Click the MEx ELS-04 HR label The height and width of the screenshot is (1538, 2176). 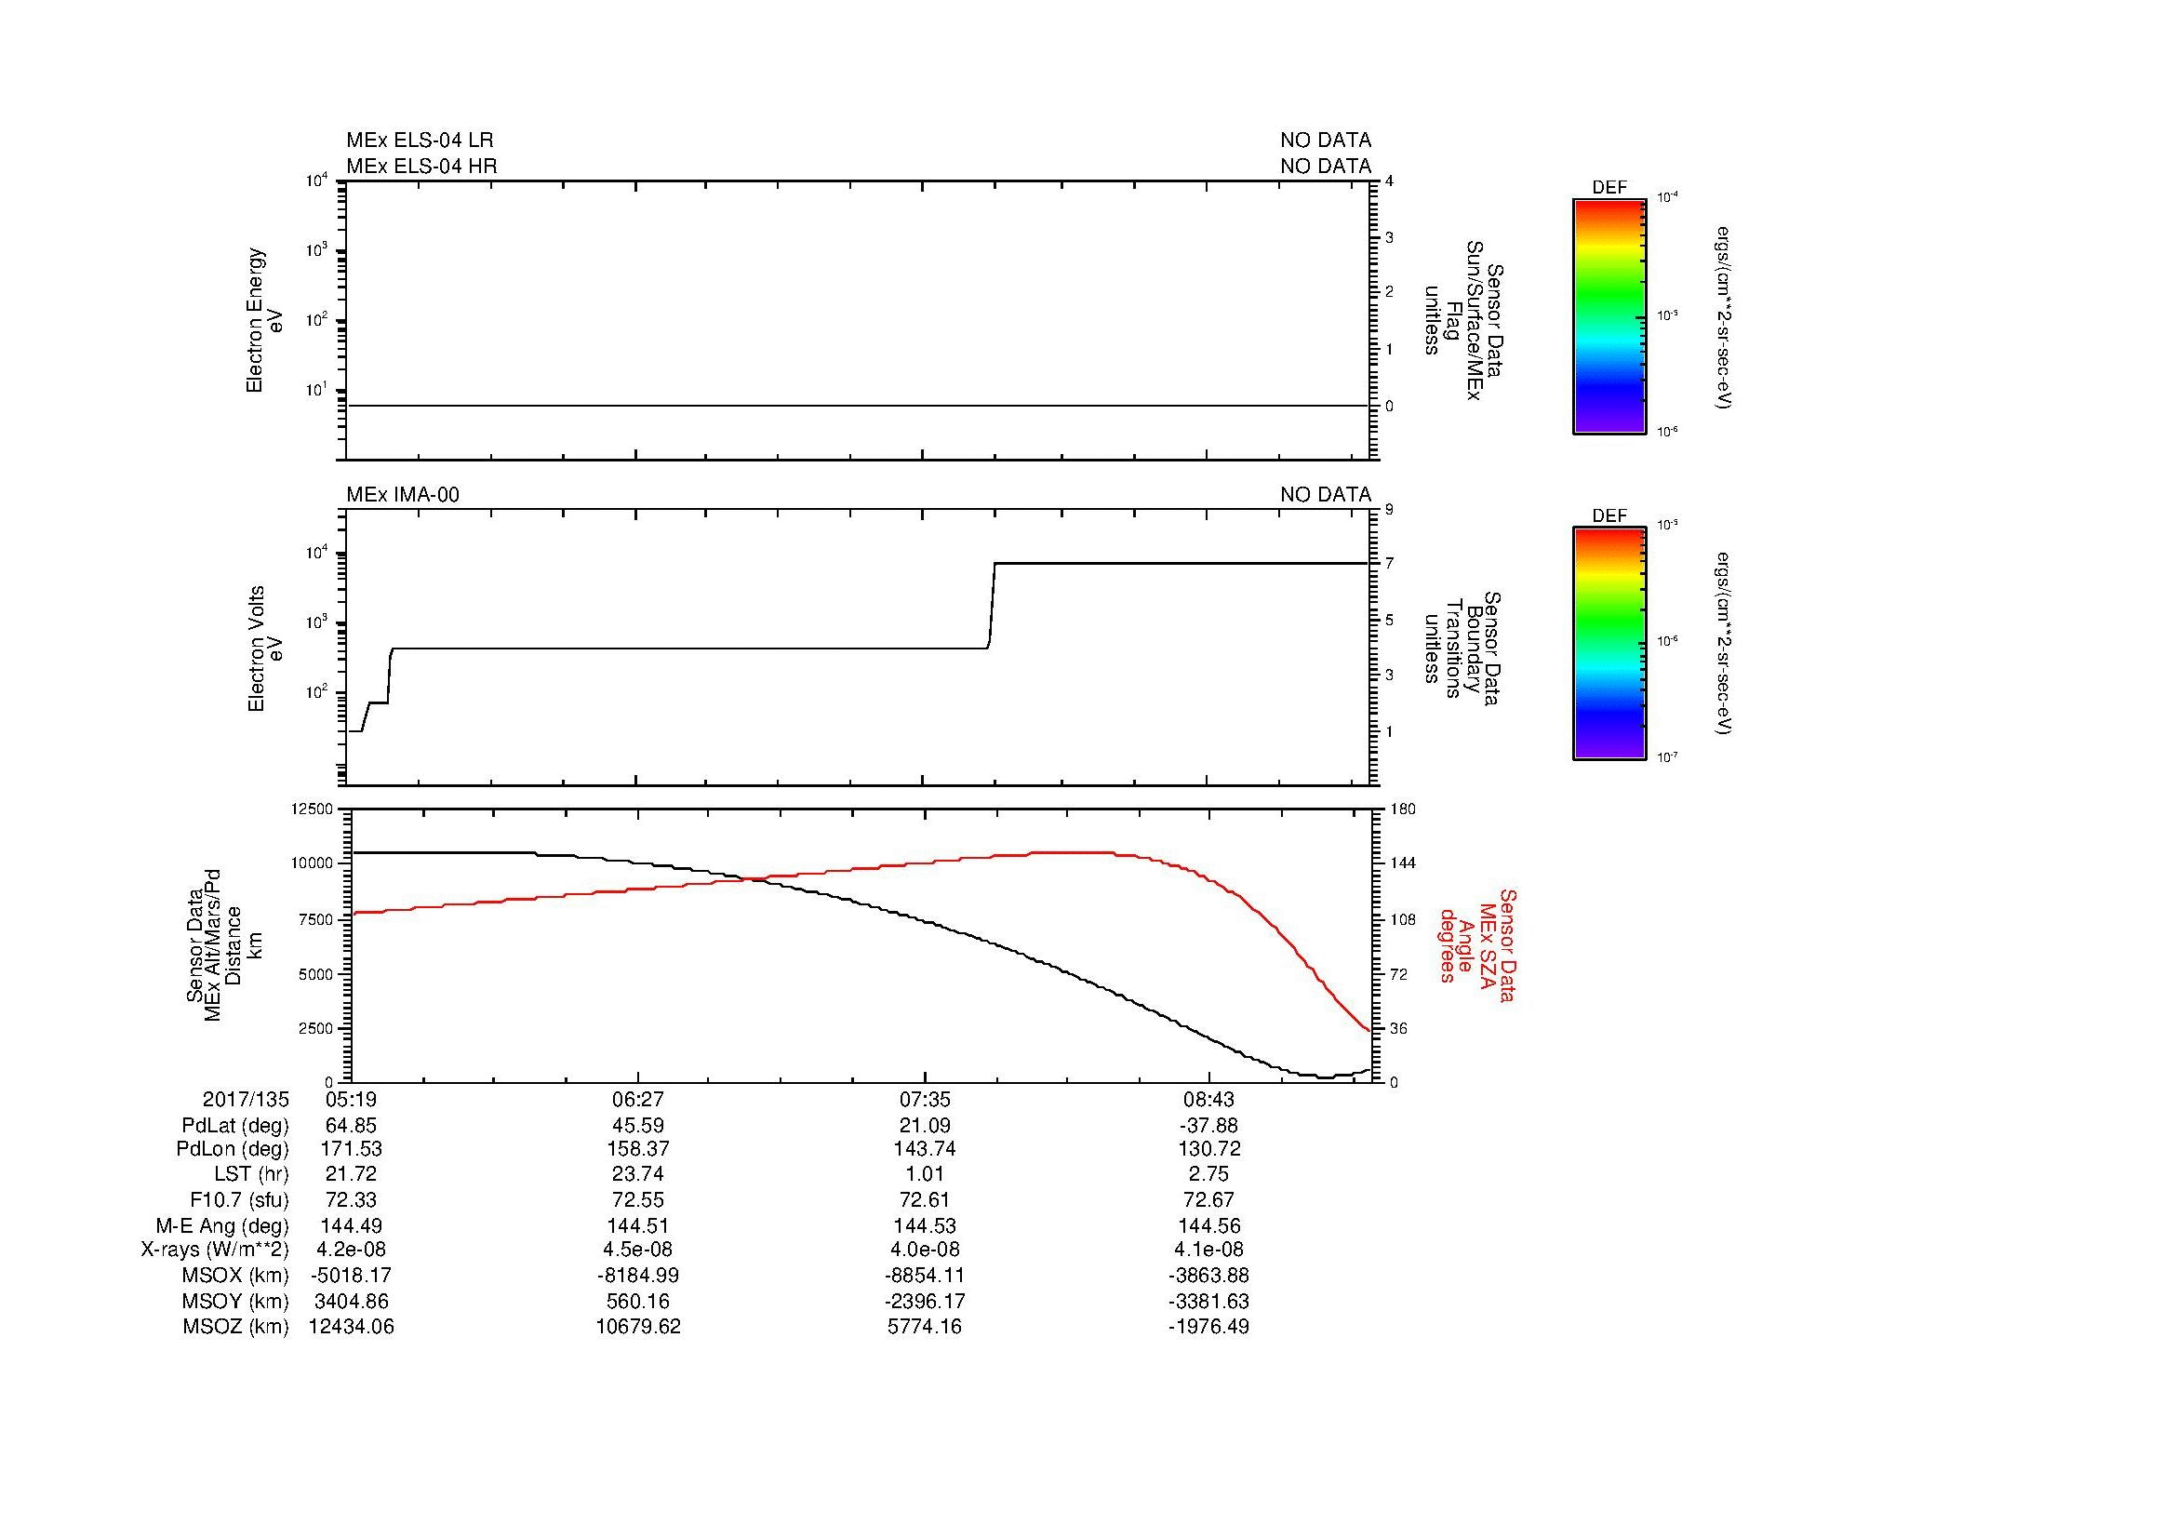point(421,166)
